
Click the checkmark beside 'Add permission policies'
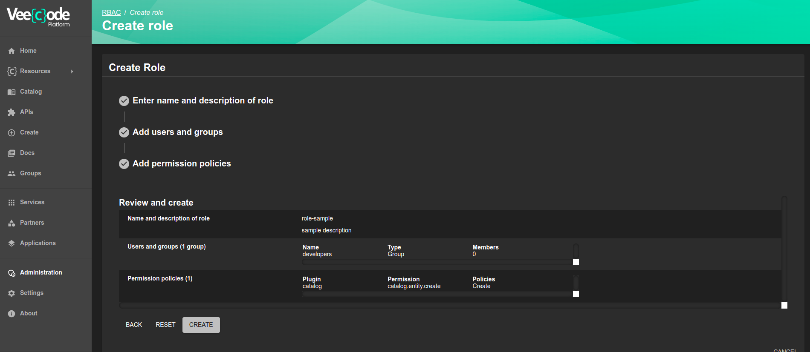point(124,164)
